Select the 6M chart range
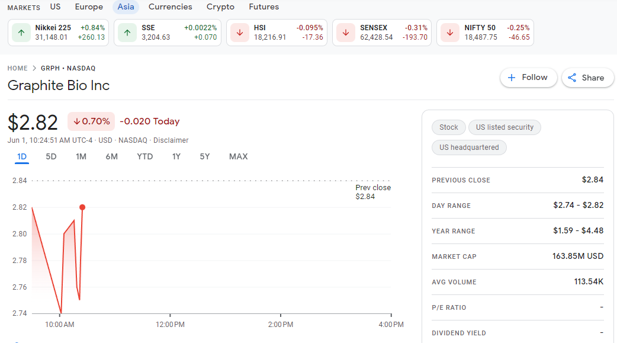This screenshot has height=343, width=617. click(x=112, y=157)
